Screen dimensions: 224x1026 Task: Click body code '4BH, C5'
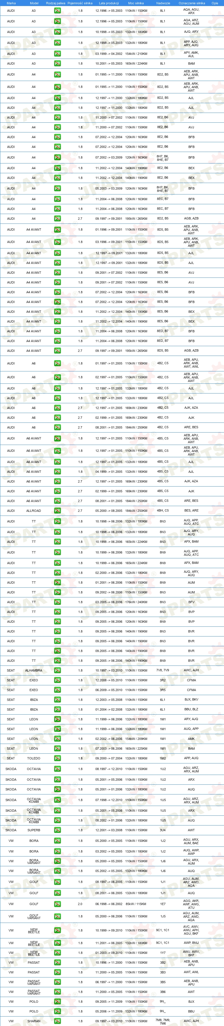point(163,511)
